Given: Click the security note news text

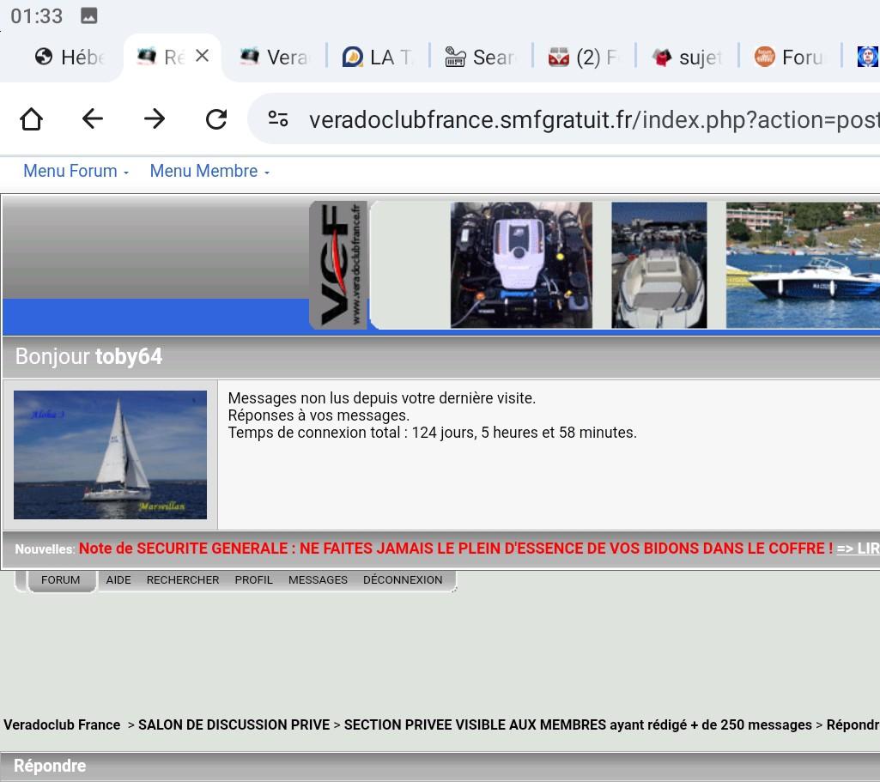Looking at the screenshot, I should click(x=456, y=549).
